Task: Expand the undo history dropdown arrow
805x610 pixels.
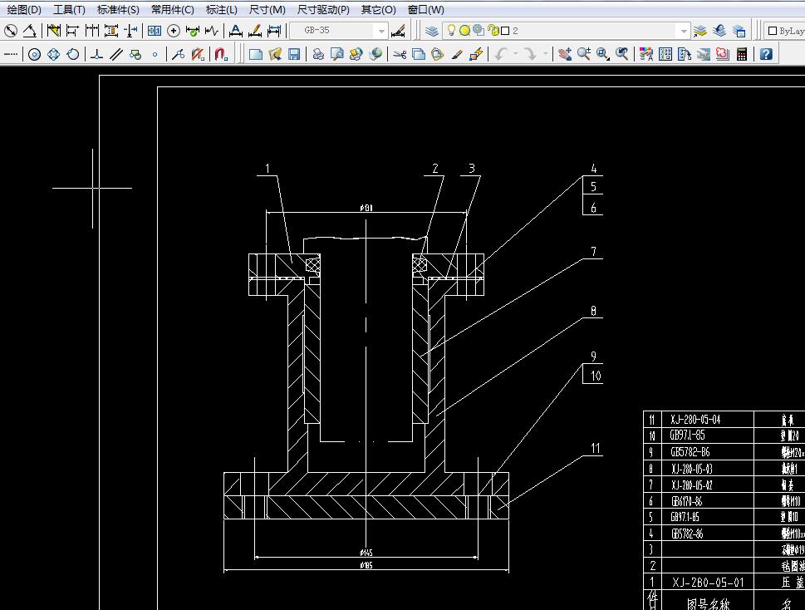Action: 515,54
